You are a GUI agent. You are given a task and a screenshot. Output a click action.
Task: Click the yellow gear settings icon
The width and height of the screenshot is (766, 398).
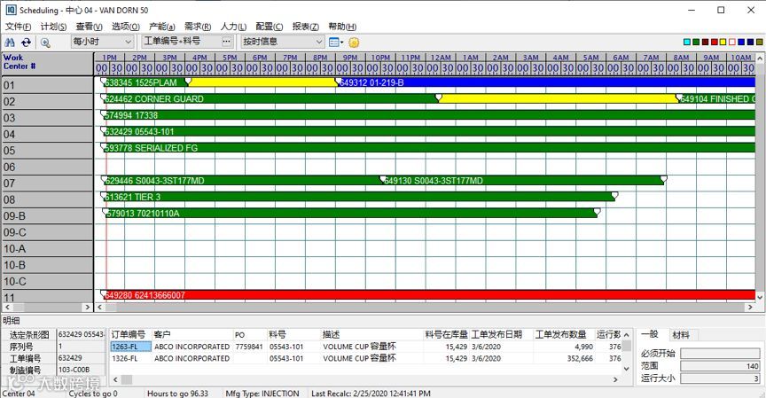[354, 43]
